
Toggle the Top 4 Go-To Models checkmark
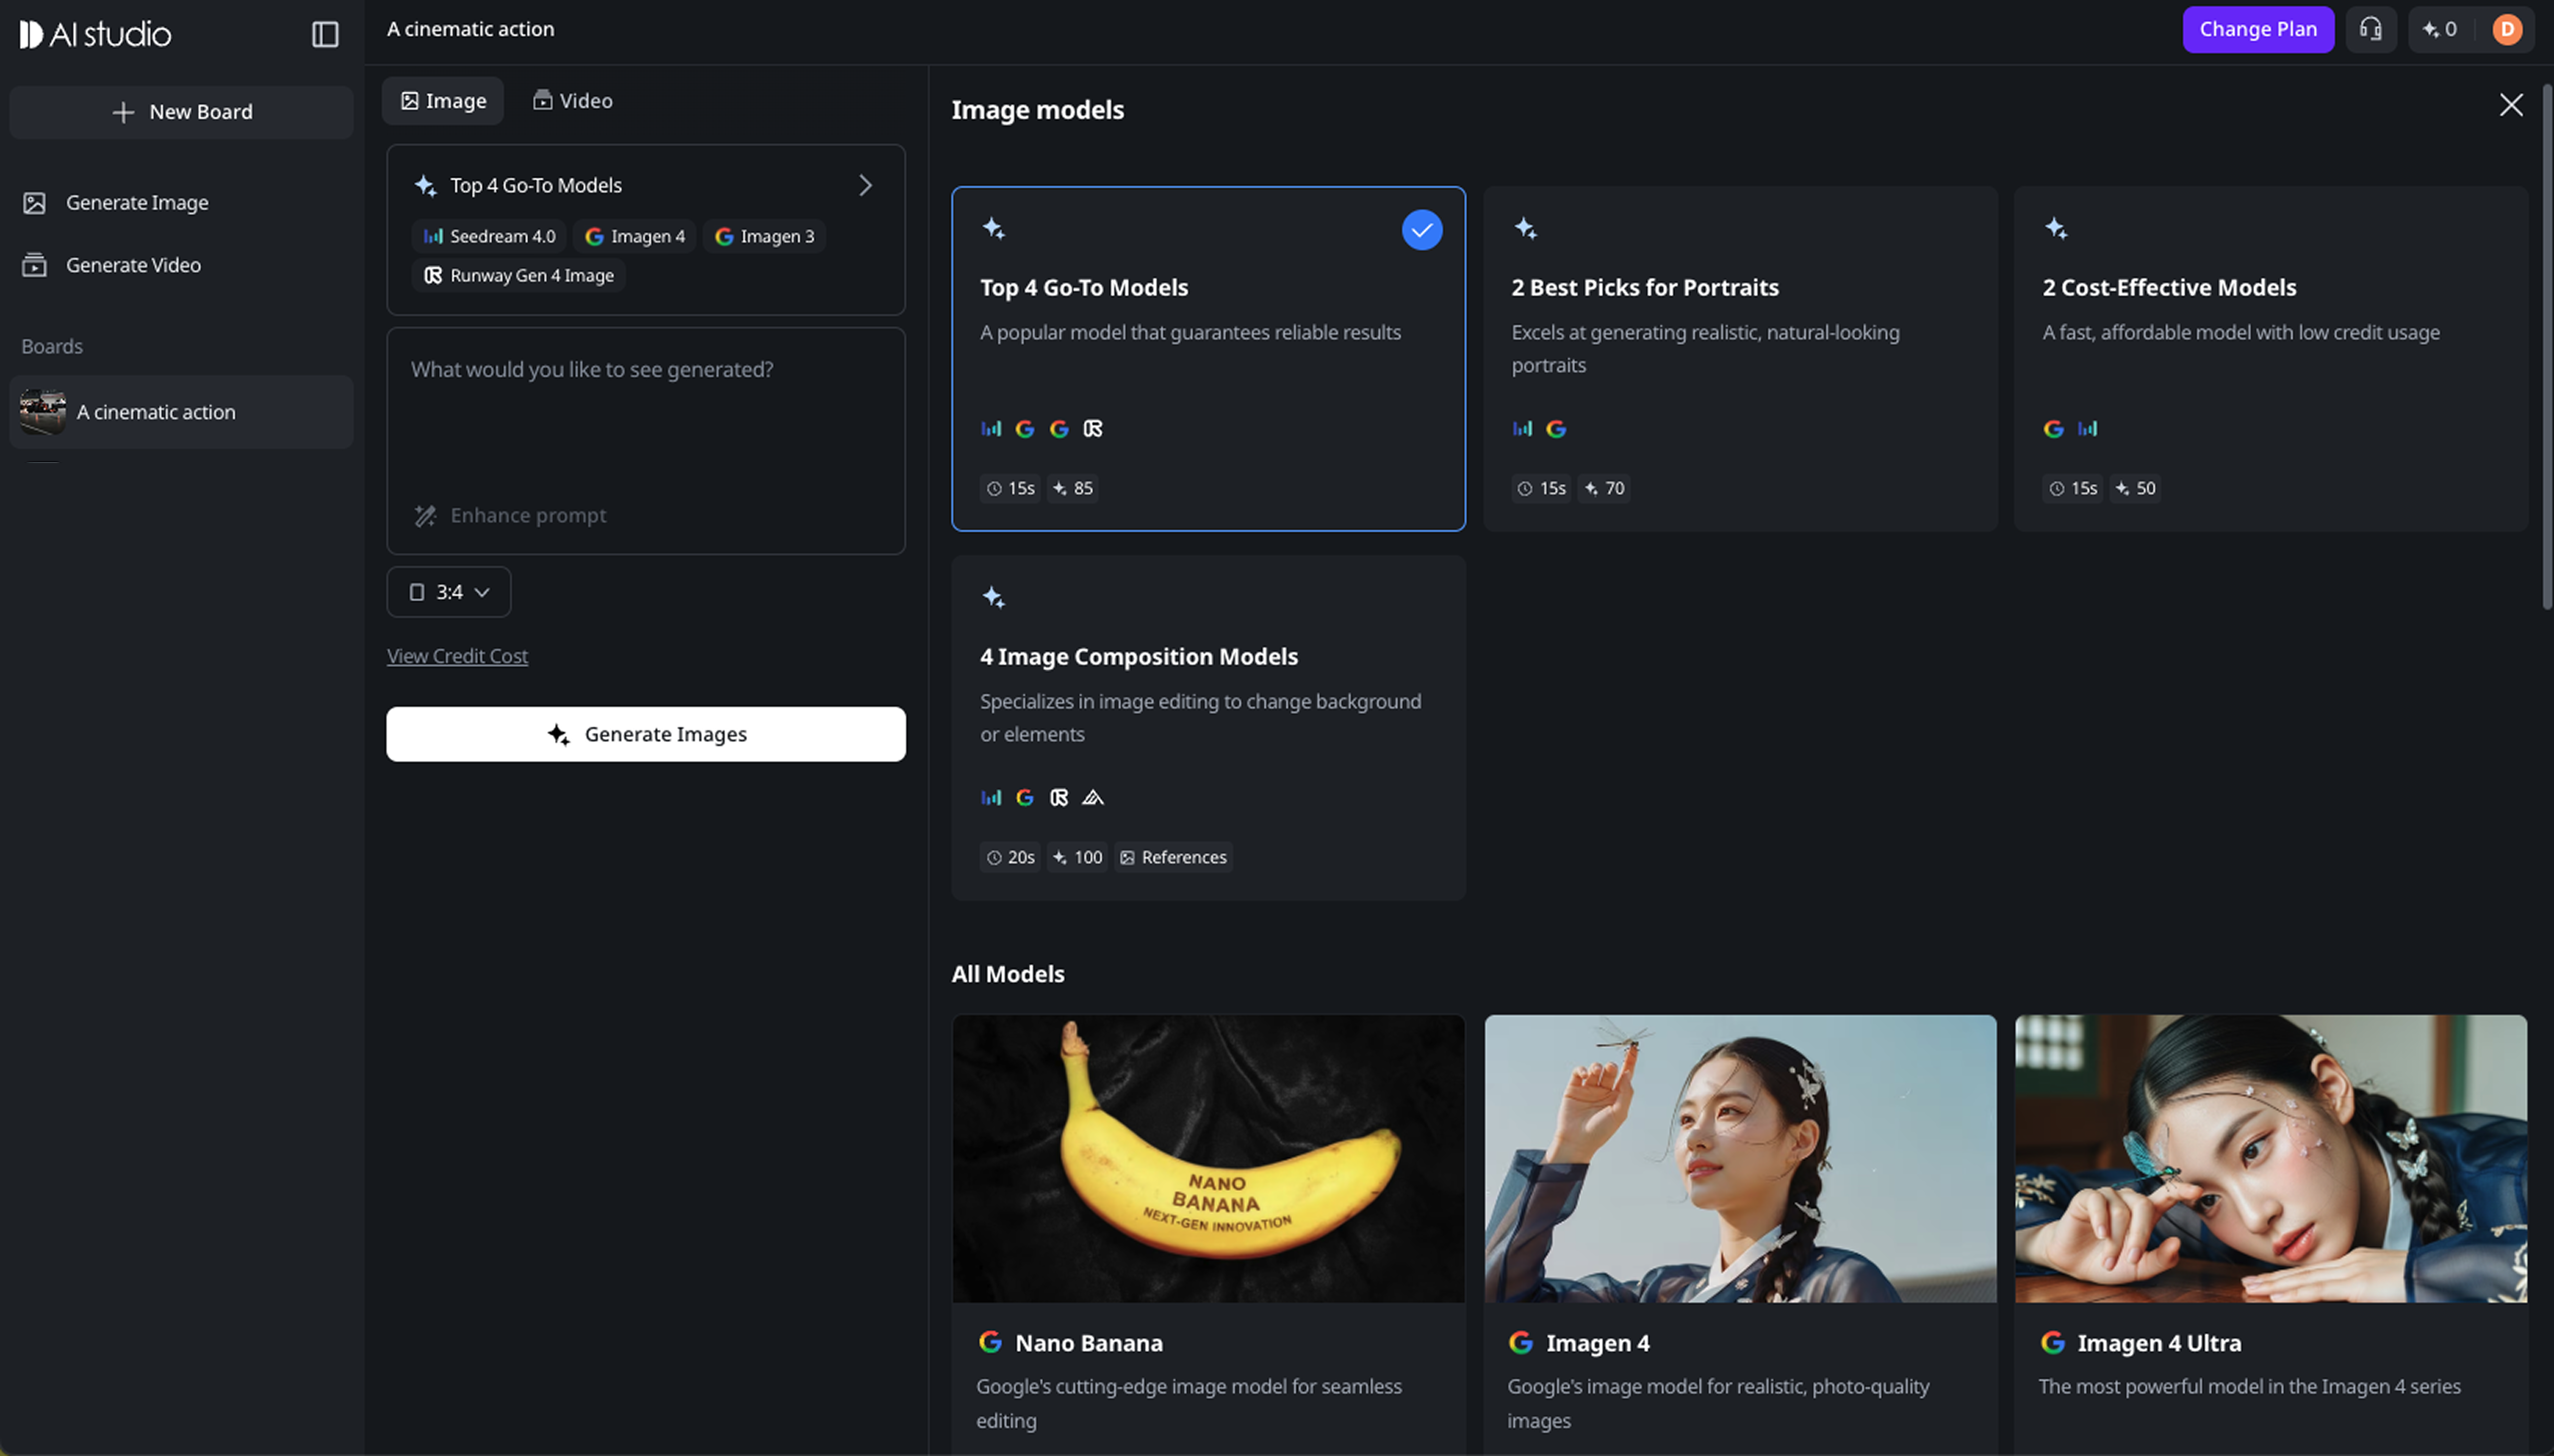click(1421, 230)
